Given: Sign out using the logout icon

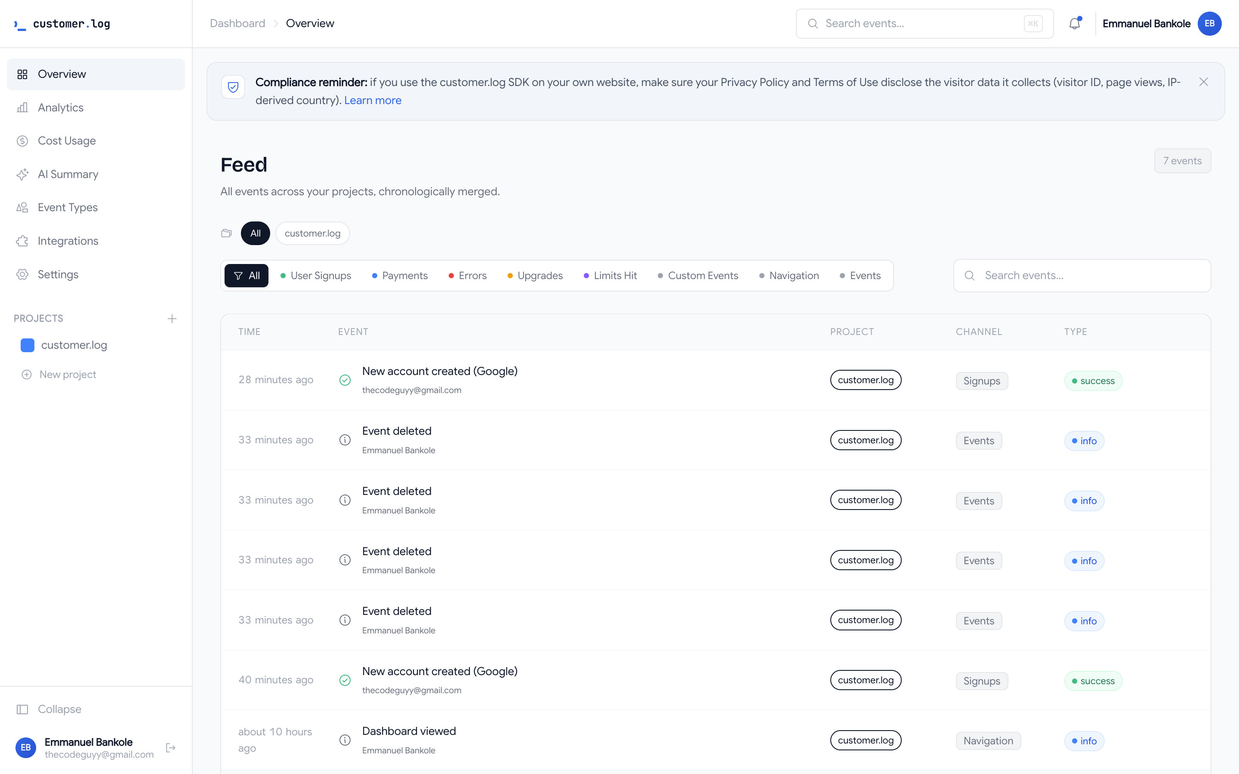Looking at the screenshot, I should [171, 748].
